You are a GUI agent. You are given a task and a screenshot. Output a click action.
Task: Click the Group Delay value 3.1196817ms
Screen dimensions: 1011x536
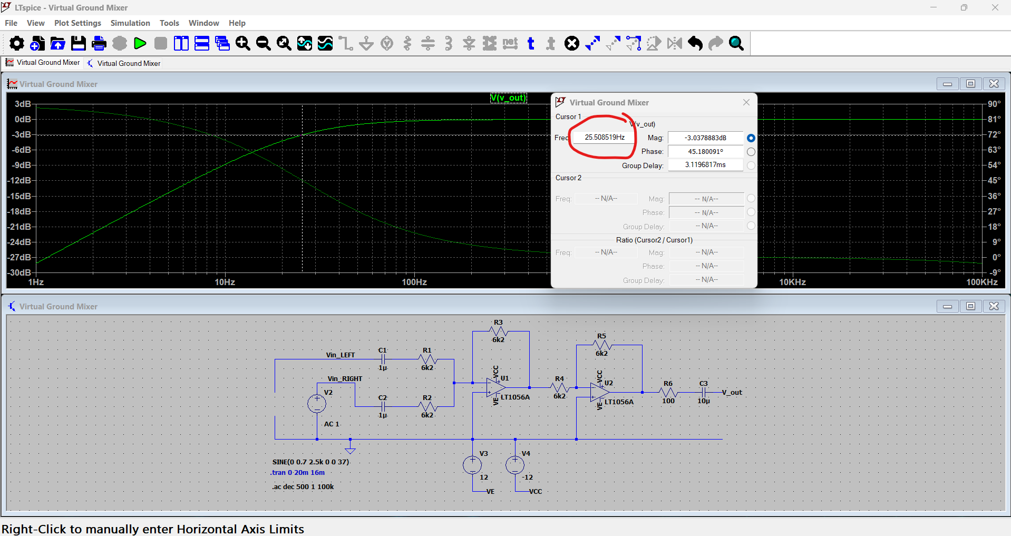(705, 165)
